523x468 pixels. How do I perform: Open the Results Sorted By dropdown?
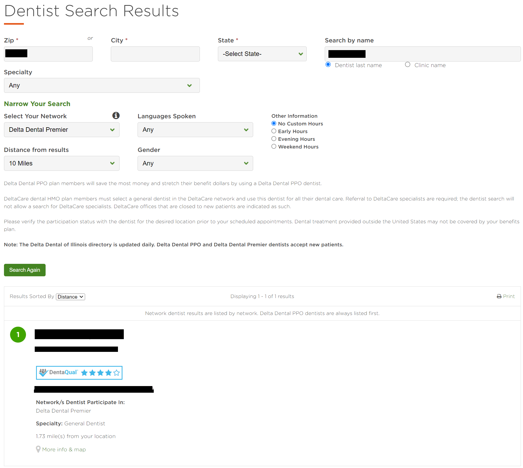70,297
